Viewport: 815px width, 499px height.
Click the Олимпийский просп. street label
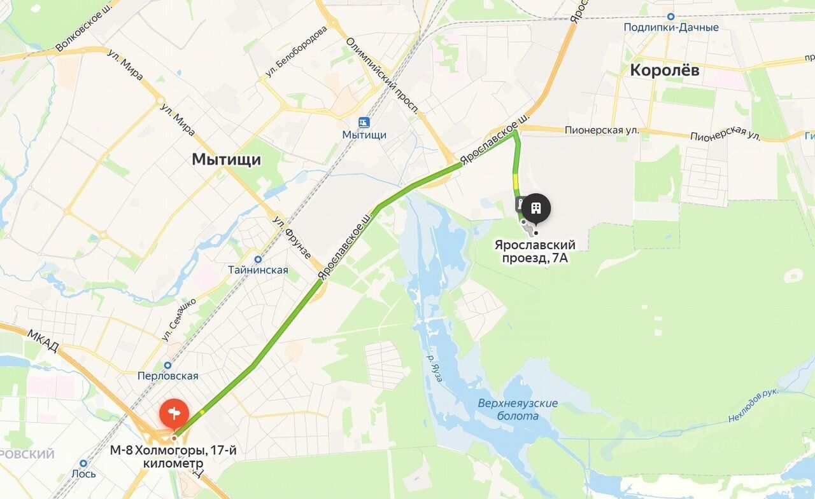click(x=382, y=75)
